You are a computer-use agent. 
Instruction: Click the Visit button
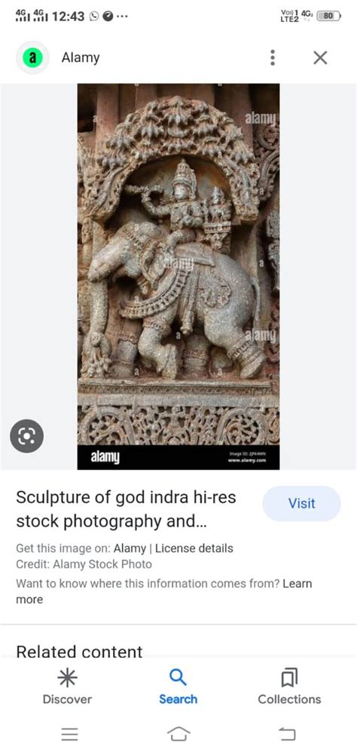coord(302,504)
